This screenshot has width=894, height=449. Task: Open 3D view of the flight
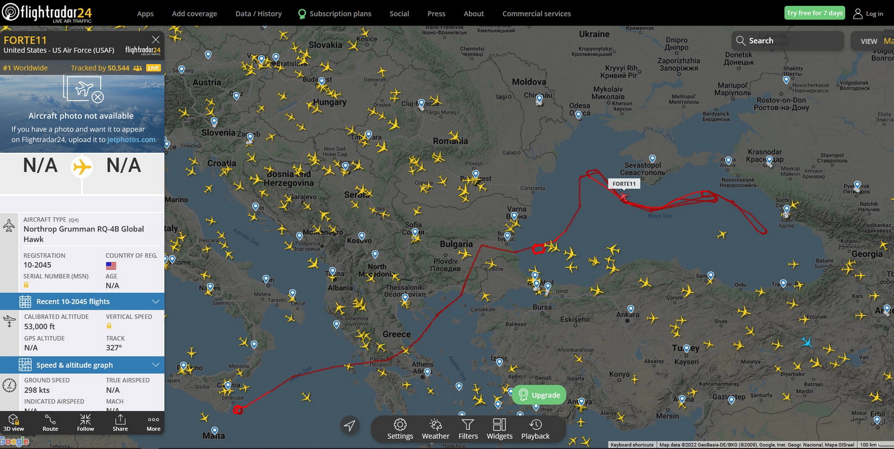pyautogui.click(x=14, y=423)
